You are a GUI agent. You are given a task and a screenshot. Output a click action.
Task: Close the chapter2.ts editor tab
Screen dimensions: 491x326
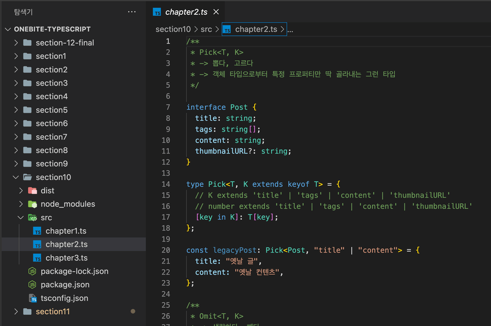(x=216, y=12)
